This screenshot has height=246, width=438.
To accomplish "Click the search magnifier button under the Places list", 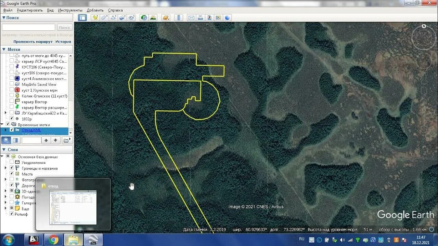I will pyautogui.click(x=6, y=140).
